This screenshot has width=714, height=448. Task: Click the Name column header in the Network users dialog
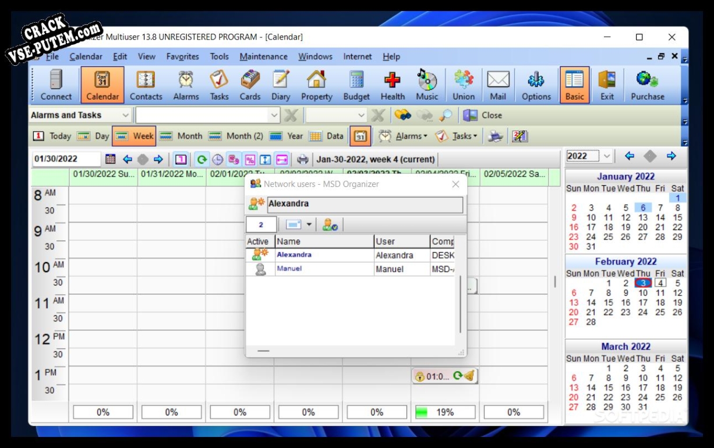(x=324, y=241)
